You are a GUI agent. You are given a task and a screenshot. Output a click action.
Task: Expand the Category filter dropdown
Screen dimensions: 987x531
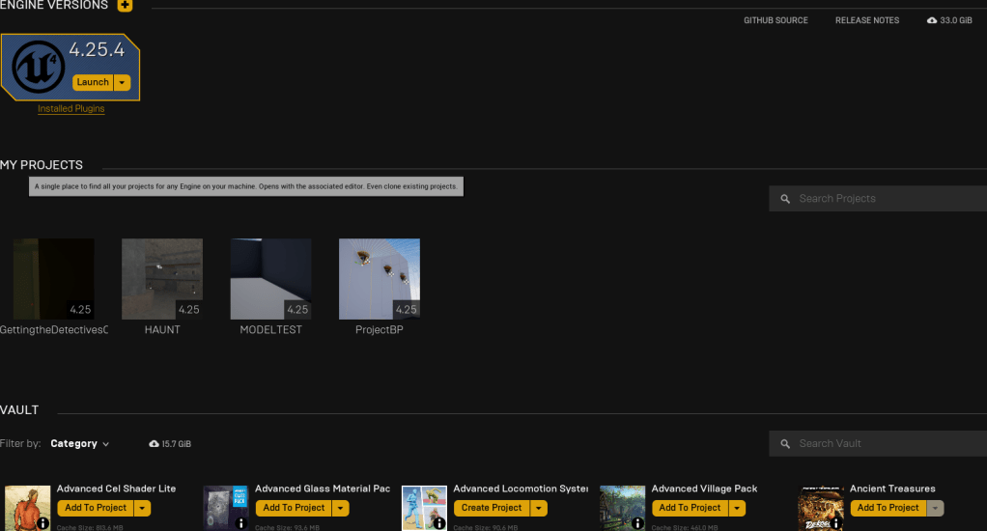(x=80, y=444)
